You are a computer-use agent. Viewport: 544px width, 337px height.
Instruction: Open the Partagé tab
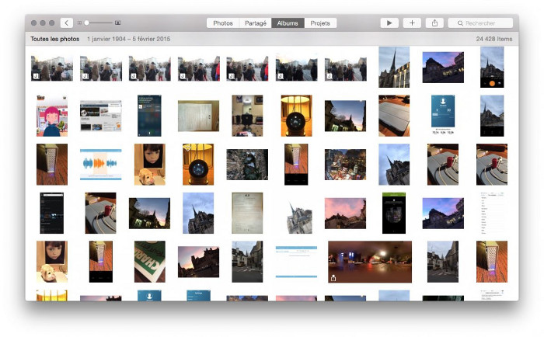[256, 23]
